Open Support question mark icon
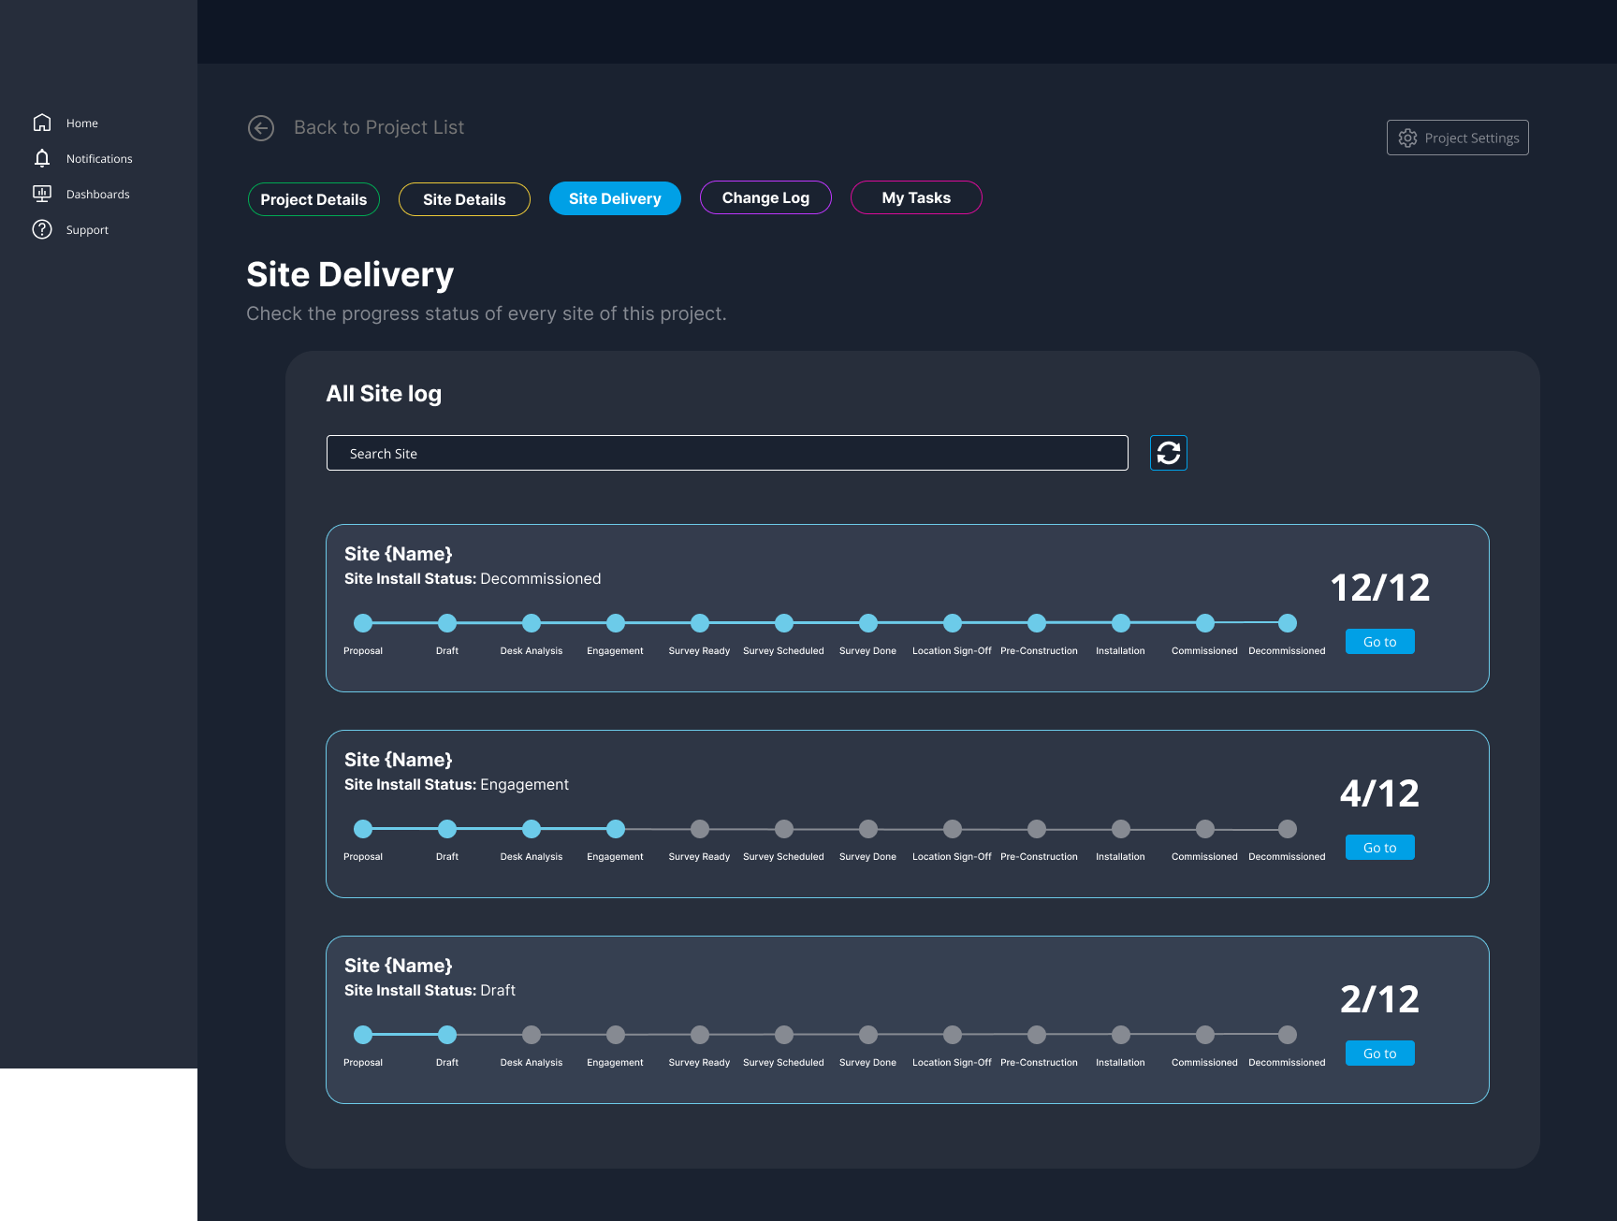Image resolution: width=1617 pixels, height=1221 pixels. (42, 229)
